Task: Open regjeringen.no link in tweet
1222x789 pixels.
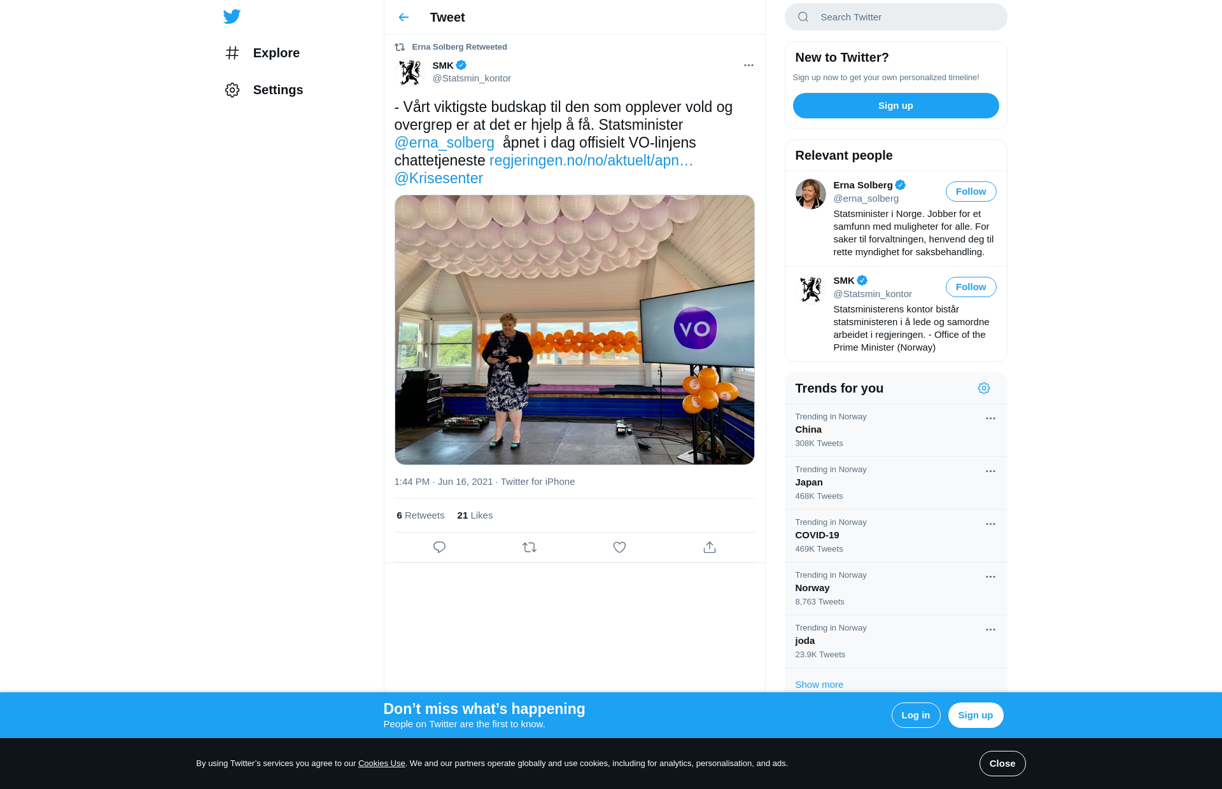Action: coord(591,160)
